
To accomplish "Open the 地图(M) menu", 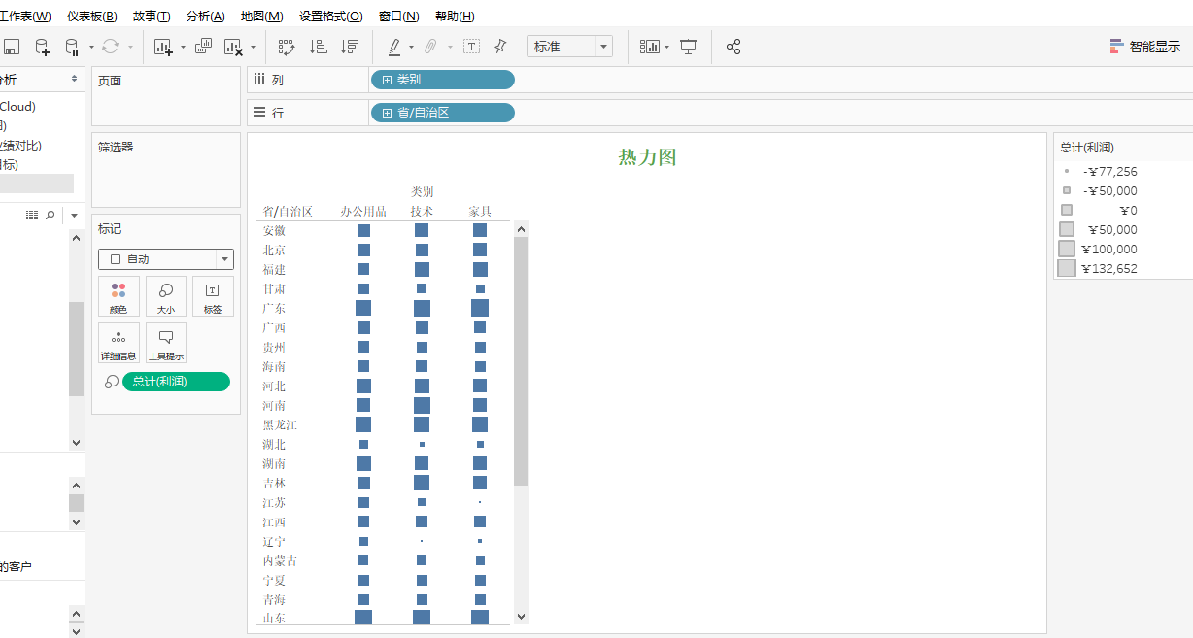I will click(x=262, y=17).
